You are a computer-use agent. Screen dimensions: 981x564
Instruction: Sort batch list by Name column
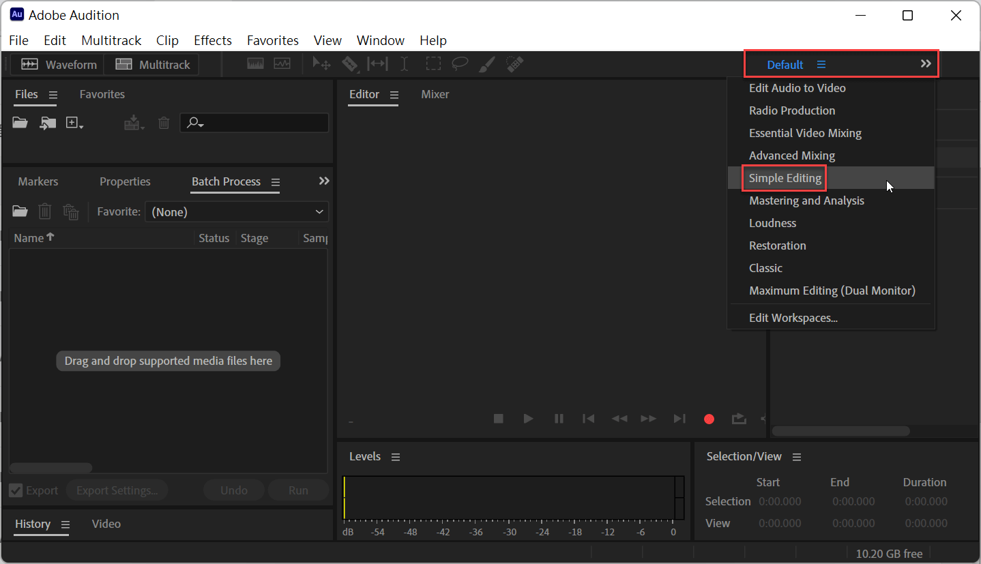(34, 238)
